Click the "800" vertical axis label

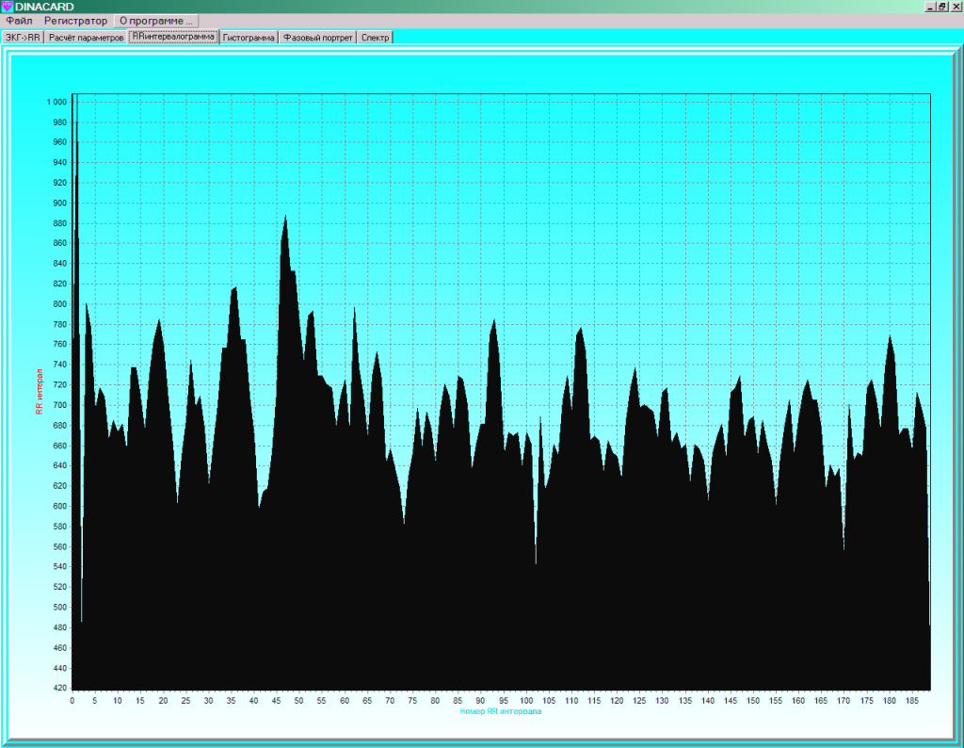point(59,304)
